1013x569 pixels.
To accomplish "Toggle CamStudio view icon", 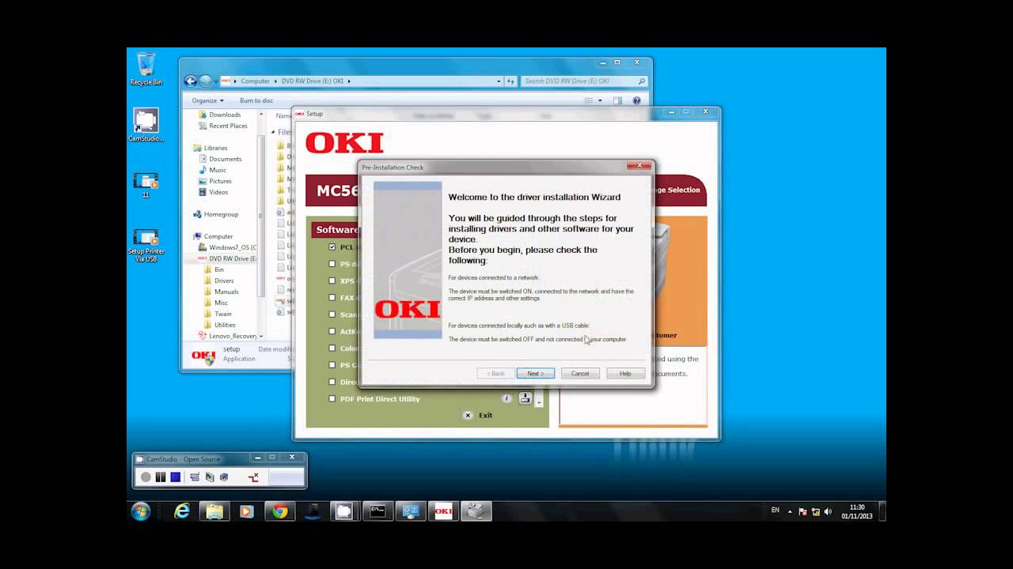I will (x=195, y=477).
